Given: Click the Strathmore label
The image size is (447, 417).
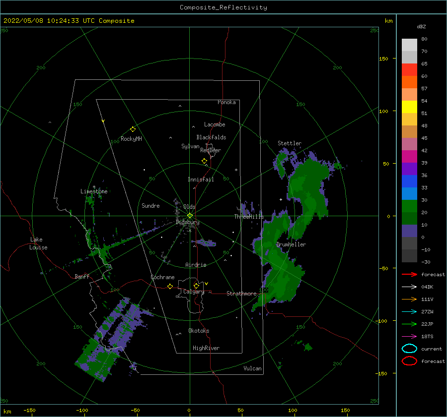Looking at the screenshot, I should tap(241, 294).
